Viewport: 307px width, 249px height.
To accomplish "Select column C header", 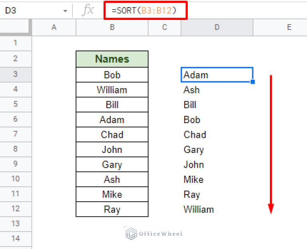I will 165,27.
